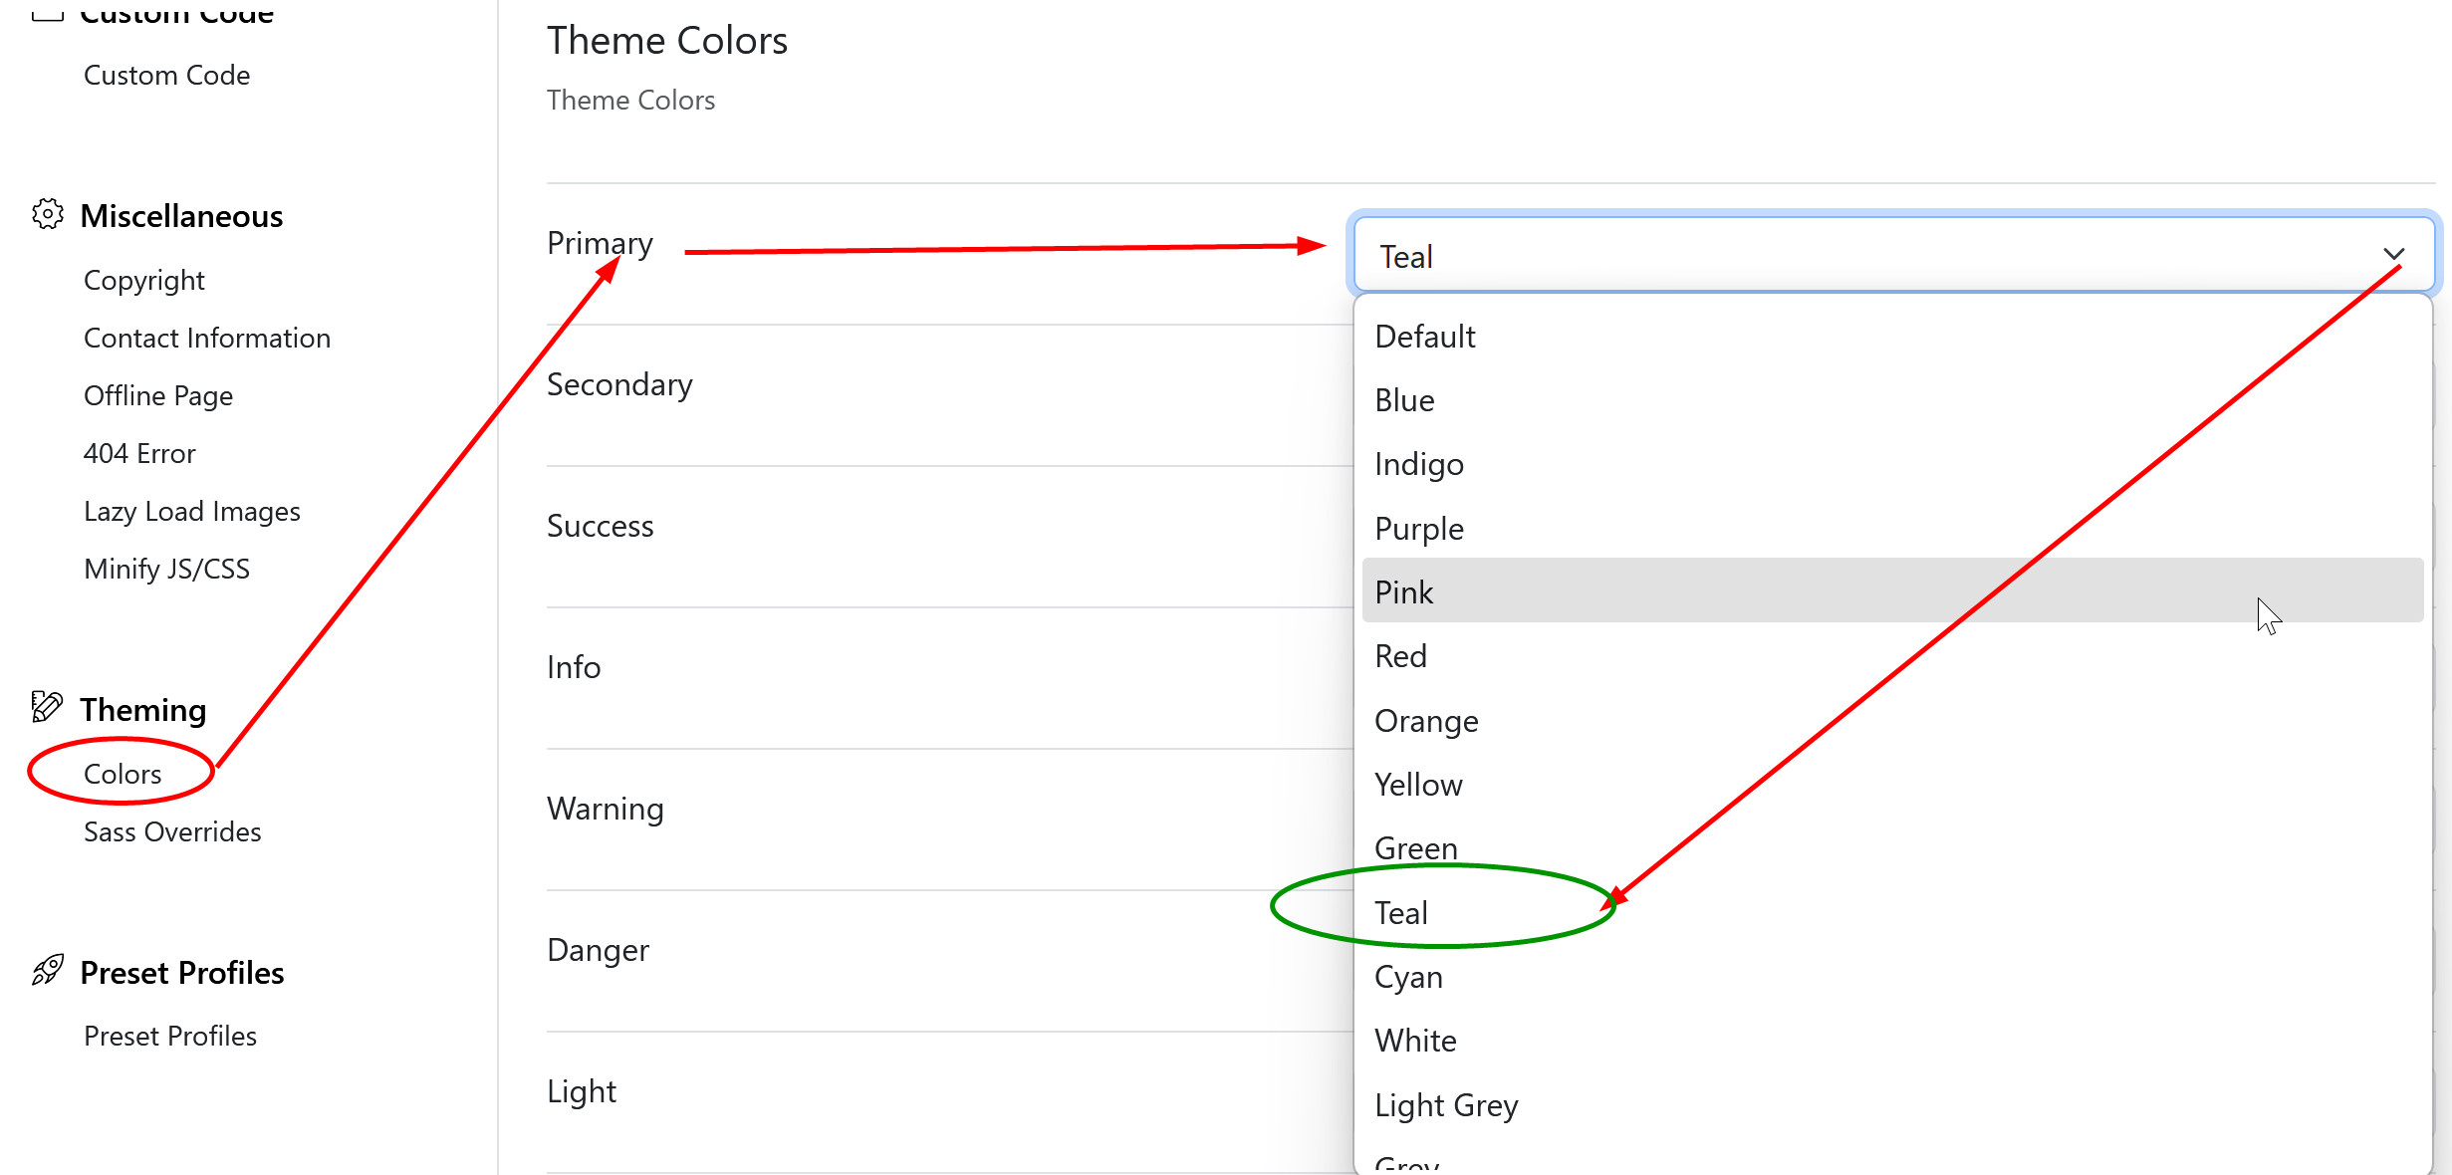Choose Teal option in dropdown list

click(1401, 912)
